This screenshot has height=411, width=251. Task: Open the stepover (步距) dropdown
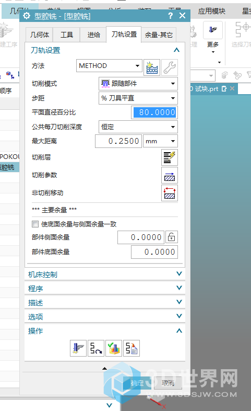coord(138,98)
